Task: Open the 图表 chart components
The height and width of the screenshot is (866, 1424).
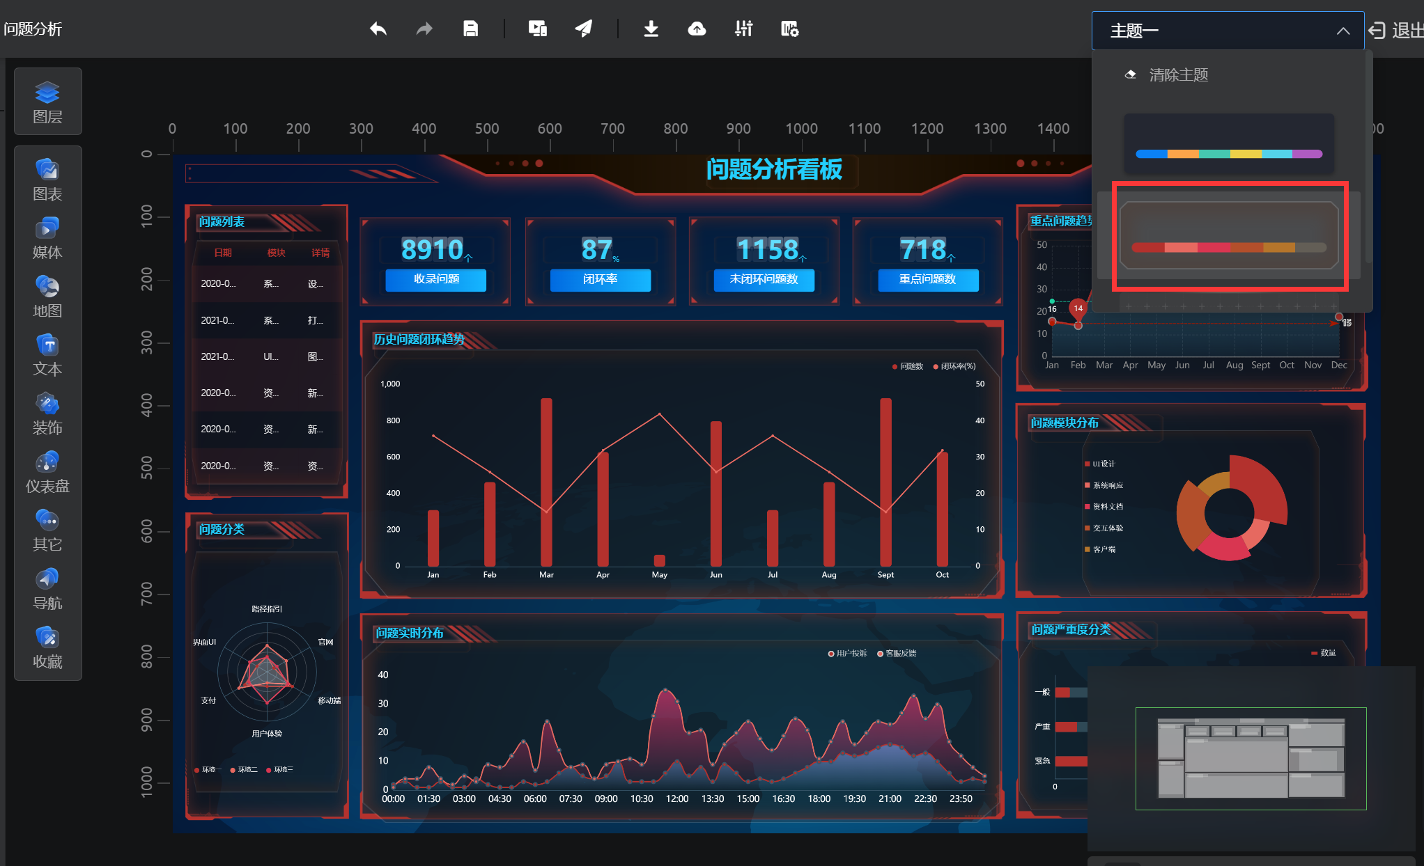Action: click(47, 180)
